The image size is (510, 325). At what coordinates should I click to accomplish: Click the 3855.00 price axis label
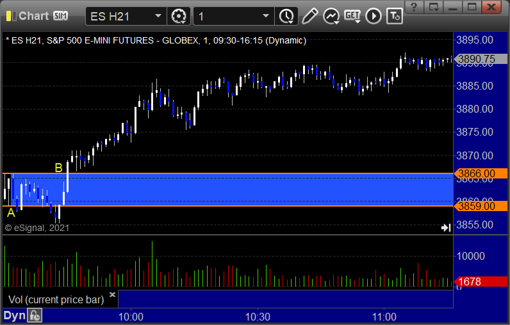point(475,225)
